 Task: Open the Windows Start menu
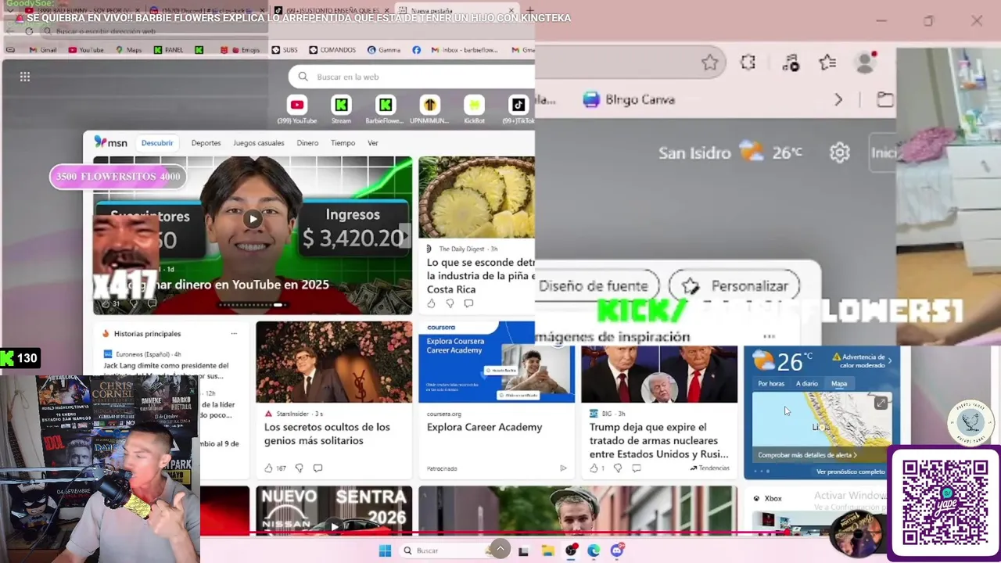click(385, 550)
